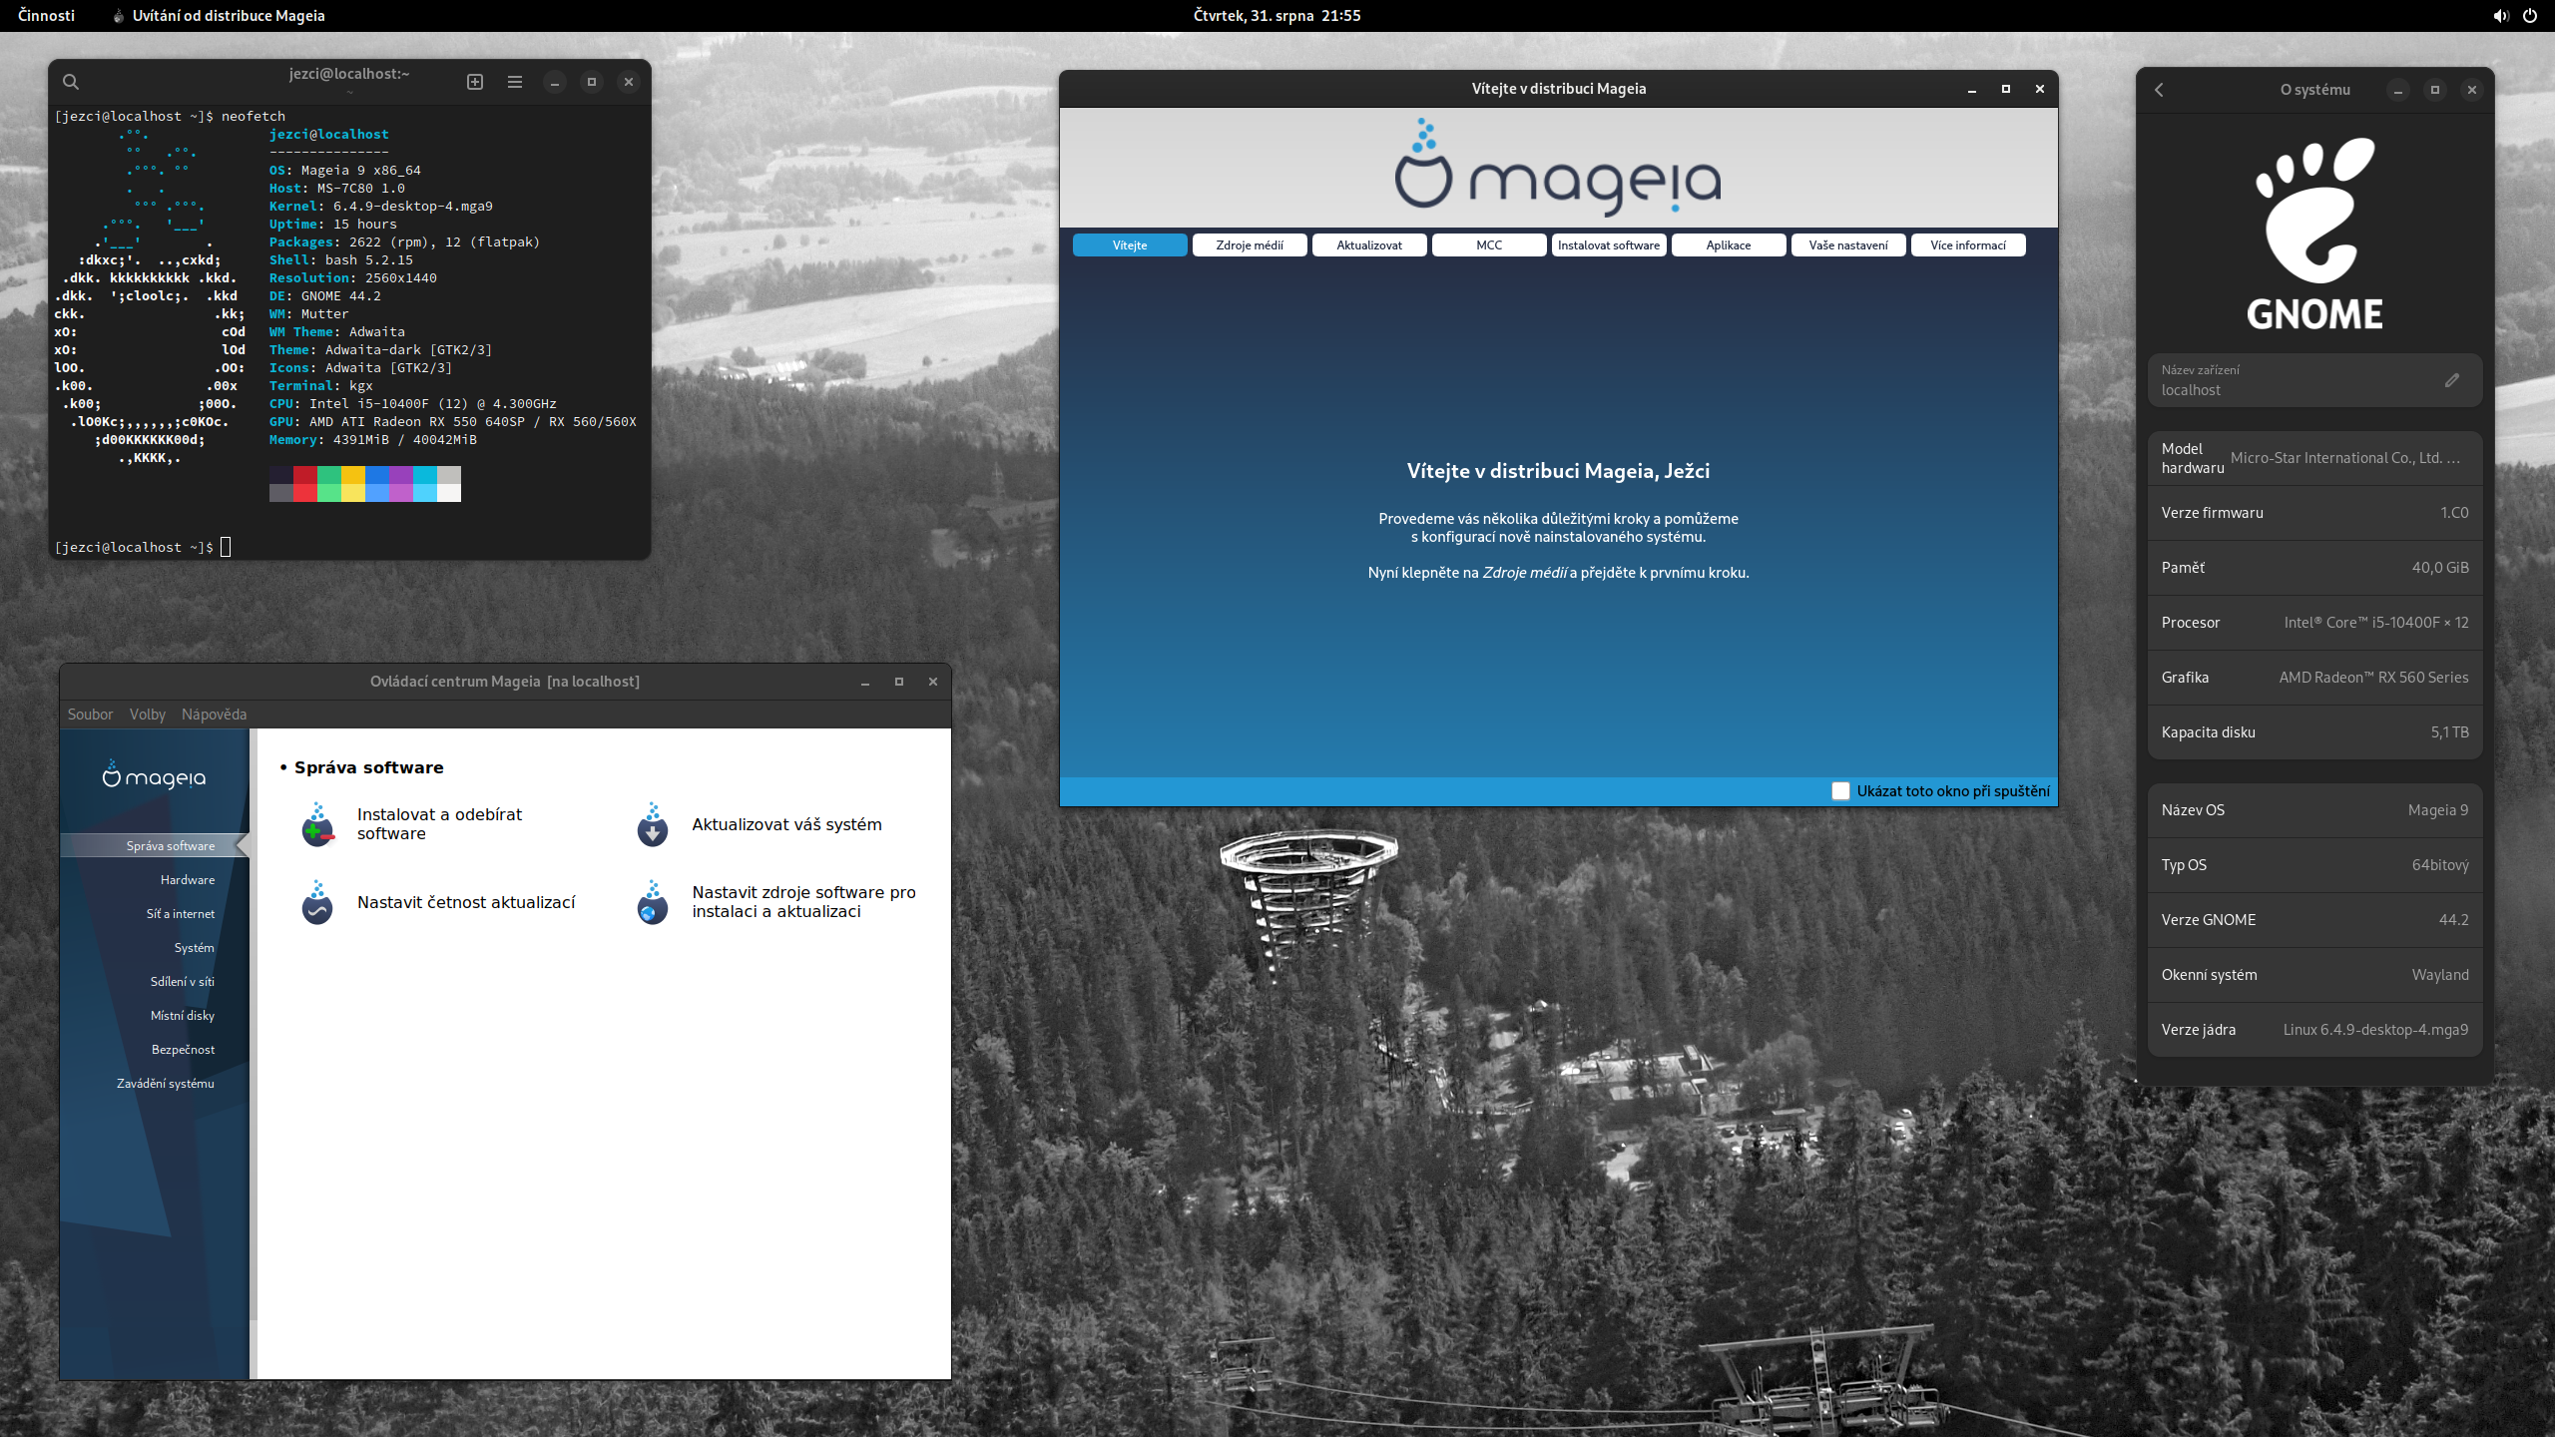Click the Aktualizovat váš systém icon
2555x1437 pixels.
click(652, 824)
